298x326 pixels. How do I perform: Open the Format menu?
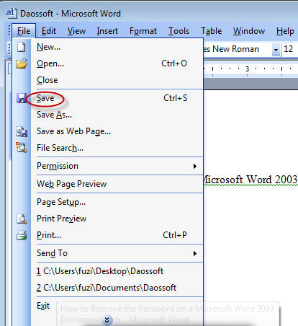tap(143, 31)
